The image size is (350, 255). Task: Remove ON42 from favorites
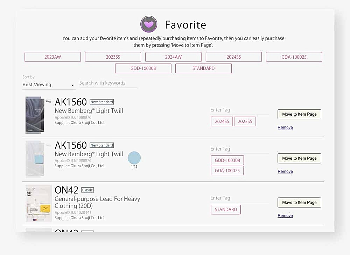pyautogui.click(x=285, y=216)
